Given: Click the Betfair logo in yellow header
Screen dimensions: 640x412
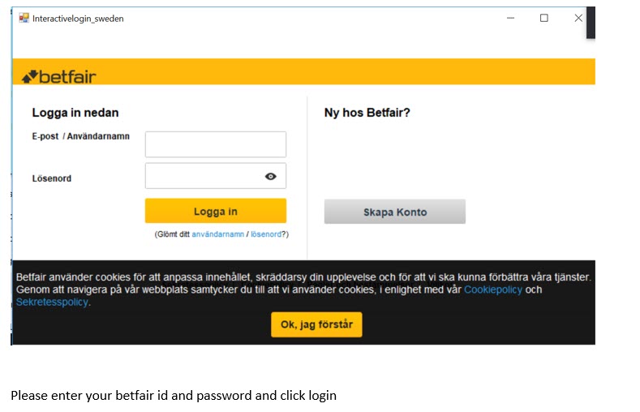Looking at the screenshot, I should click(58, 77).
